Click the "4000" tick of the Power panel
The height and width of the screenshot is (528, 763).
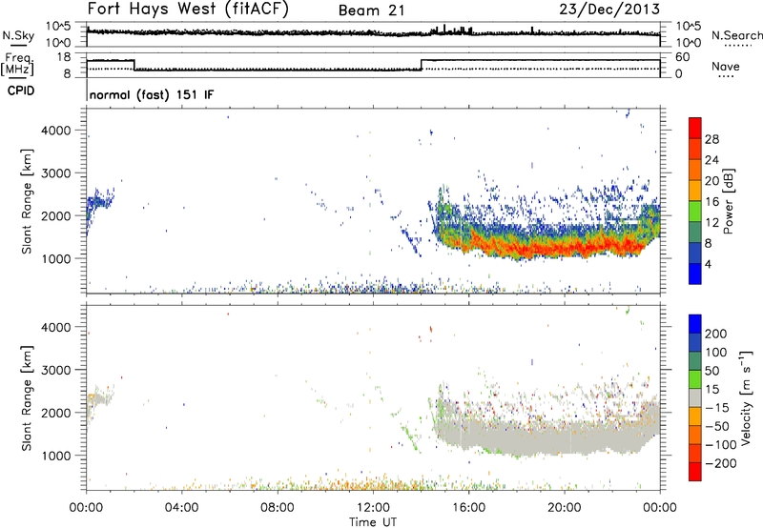(x=55, y=131)
